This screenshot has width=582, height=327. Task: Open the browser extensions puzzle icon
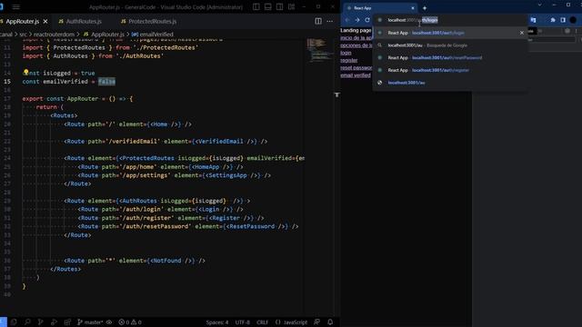coord(553,20)
